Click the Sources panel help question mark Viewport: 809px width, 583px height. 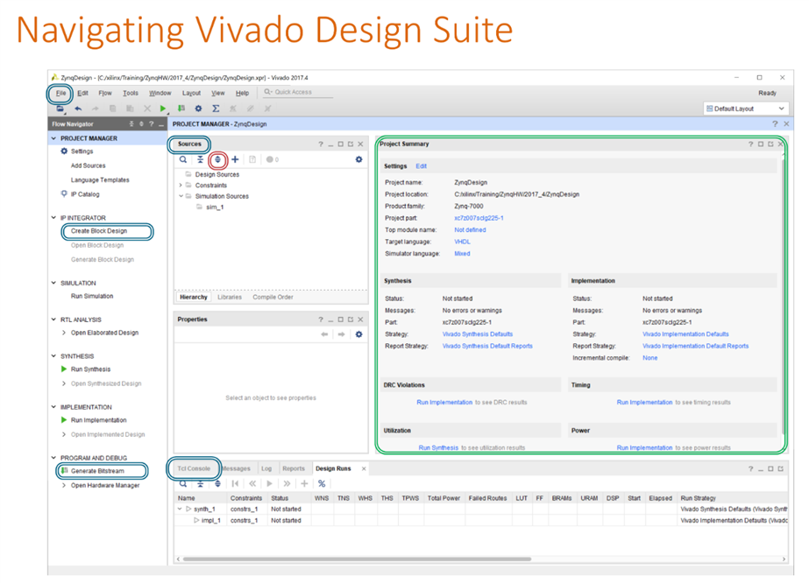click(321, 144)
